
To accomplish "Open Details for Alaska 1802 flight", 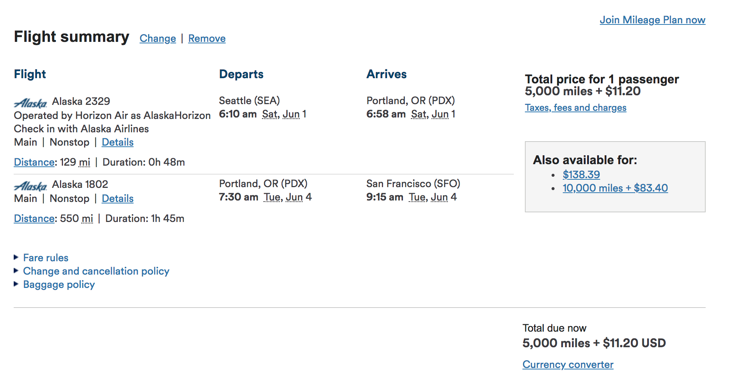I will tap(117, 199).
